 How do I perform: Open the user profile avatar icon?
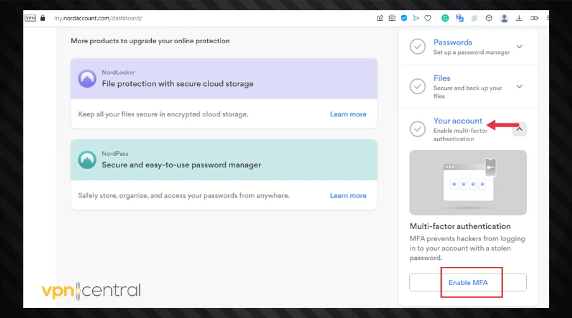[504, 18]
